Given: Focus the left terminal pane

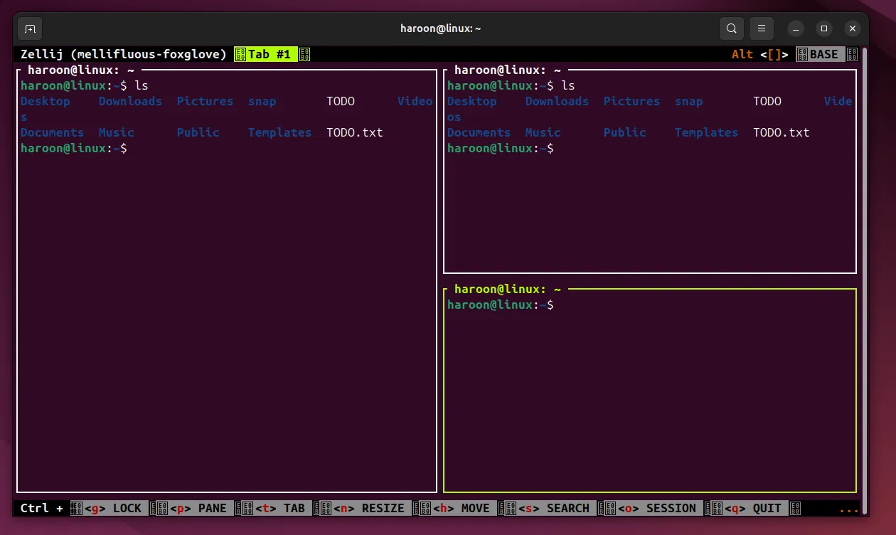Looking at the screenshot, I should pos(226,320).
